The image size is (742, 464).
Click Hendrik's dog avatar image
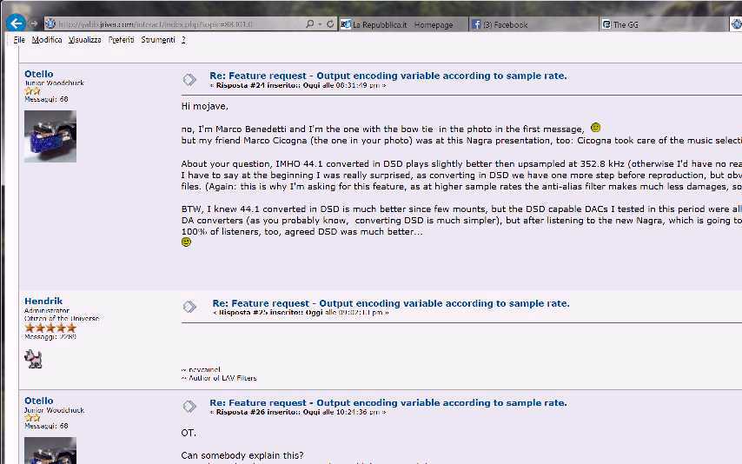[x=33, y=359]
